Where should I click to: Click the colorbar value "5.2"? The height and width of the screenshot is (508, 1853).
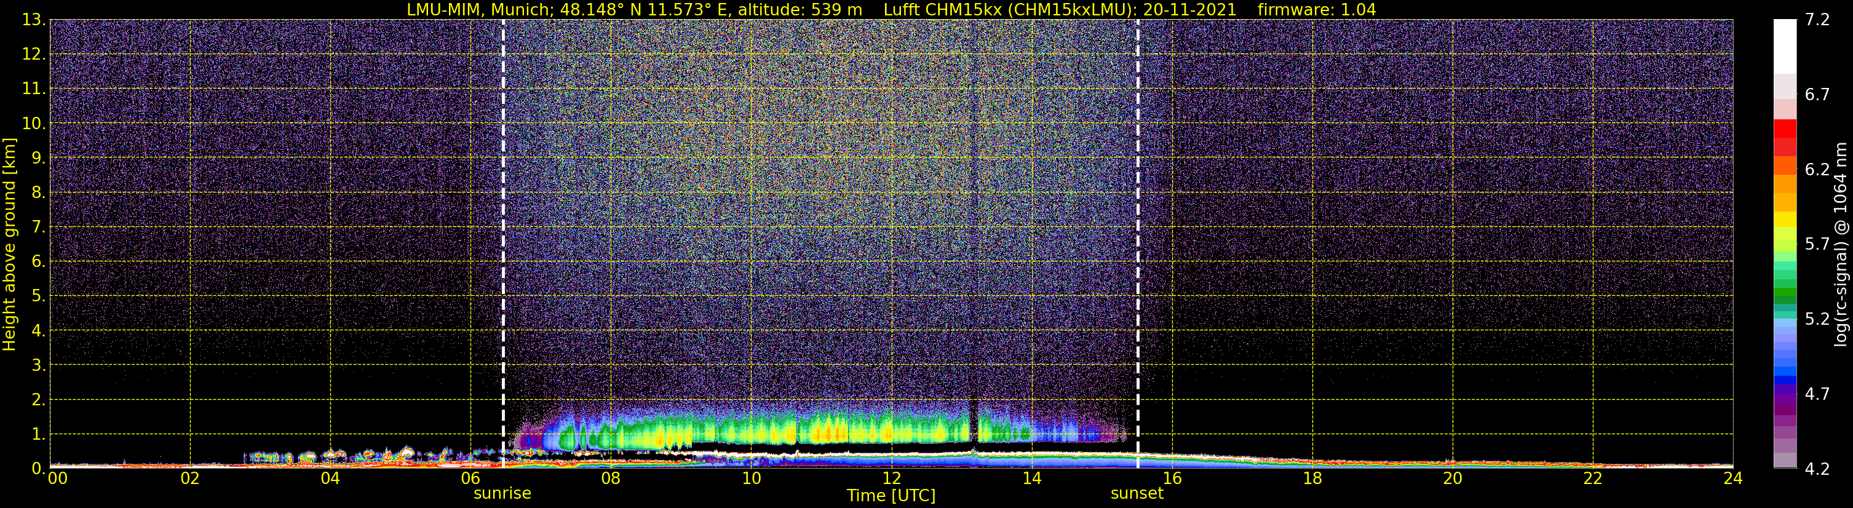[1817, 319]
